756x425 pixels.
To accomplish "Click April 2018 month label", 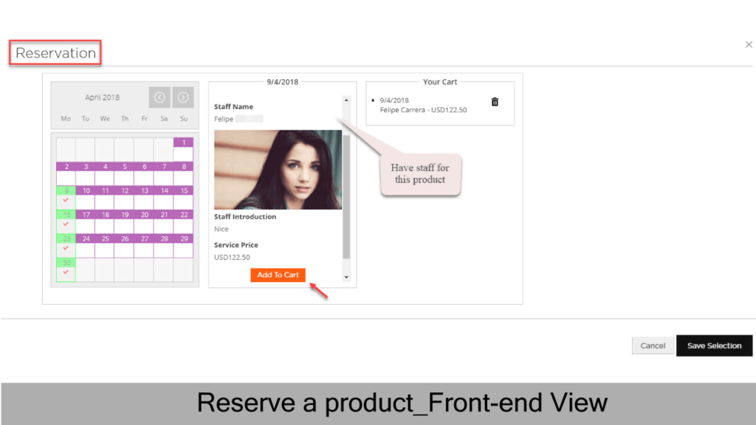I will (102, 97).
